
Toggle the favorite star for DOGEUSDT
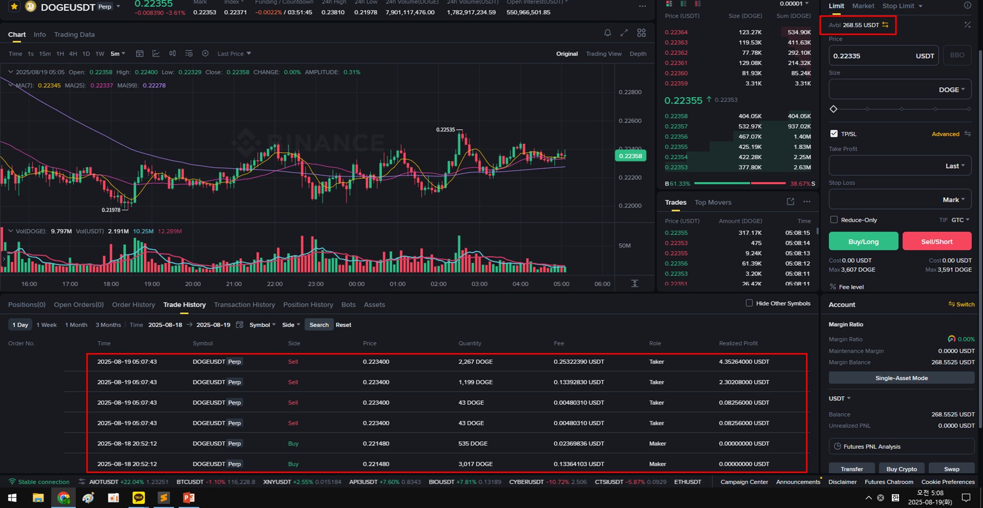pos(14,7)
